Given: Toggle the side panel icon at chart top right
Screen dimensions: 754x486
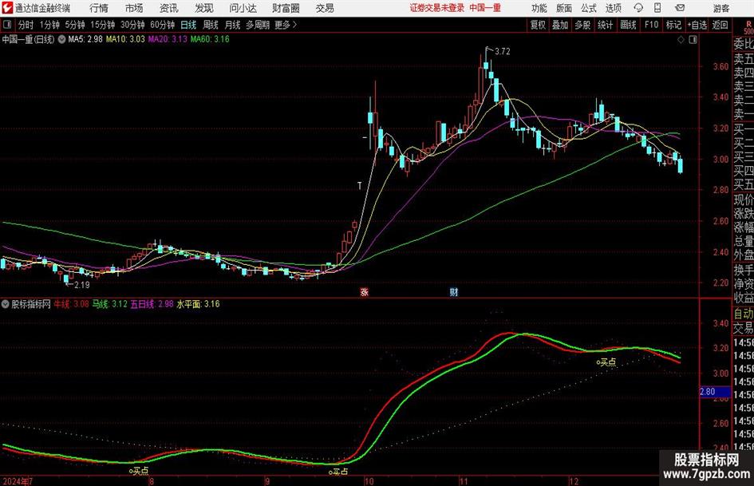Looking at the screenshot, I should [693, 40].
